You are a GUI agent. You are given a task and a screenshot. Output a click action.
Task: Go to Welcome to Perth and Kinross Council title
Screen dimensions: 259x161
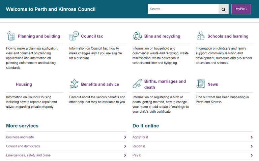(x=51, y=9)
